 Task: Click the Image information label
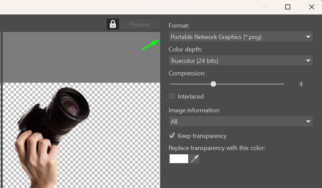[x=194, y=110]
